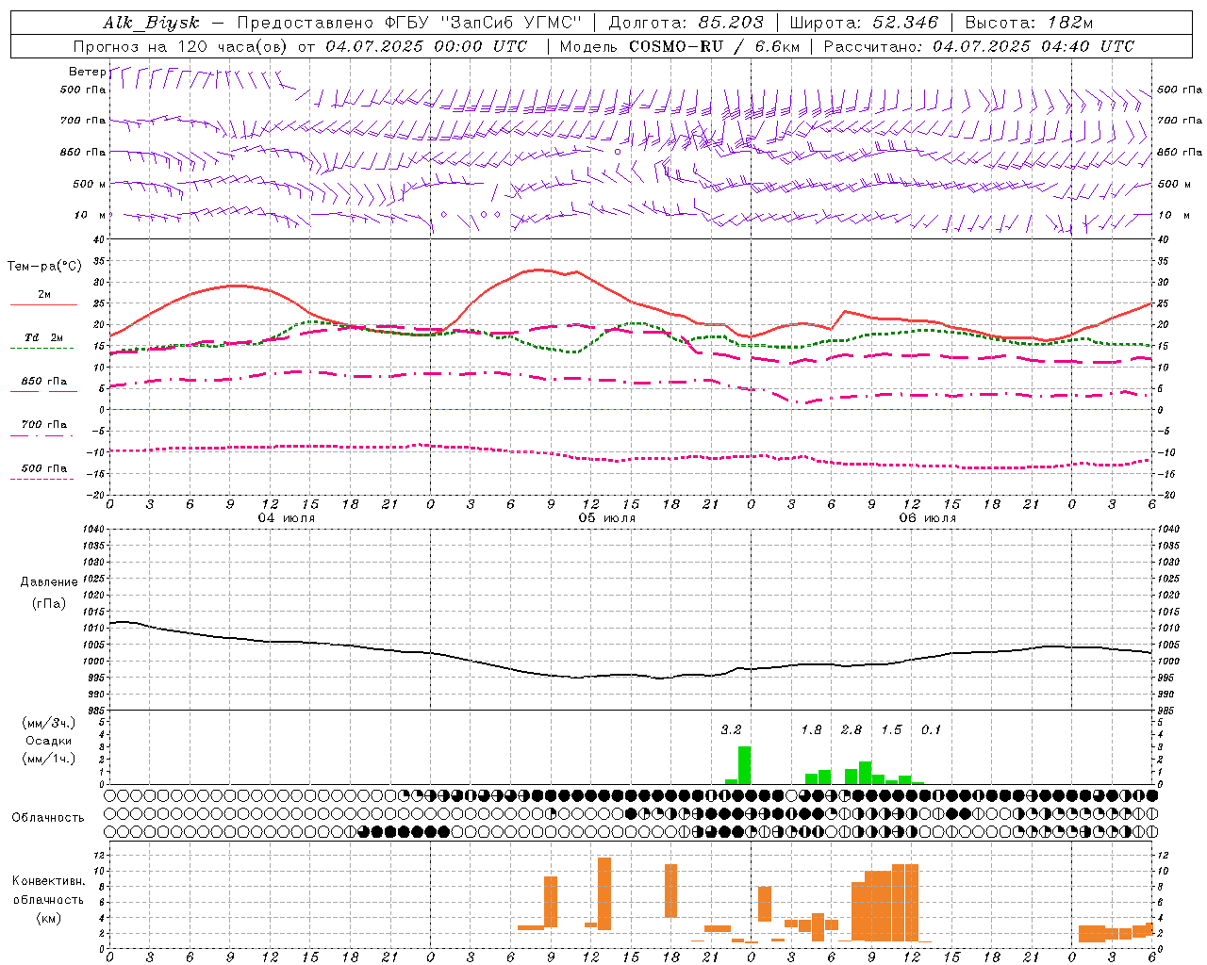The width and height of the screenshot is (1207, 965).
Task: Click the 0.1 precipitation total value
Action: (x=931, y=729)
